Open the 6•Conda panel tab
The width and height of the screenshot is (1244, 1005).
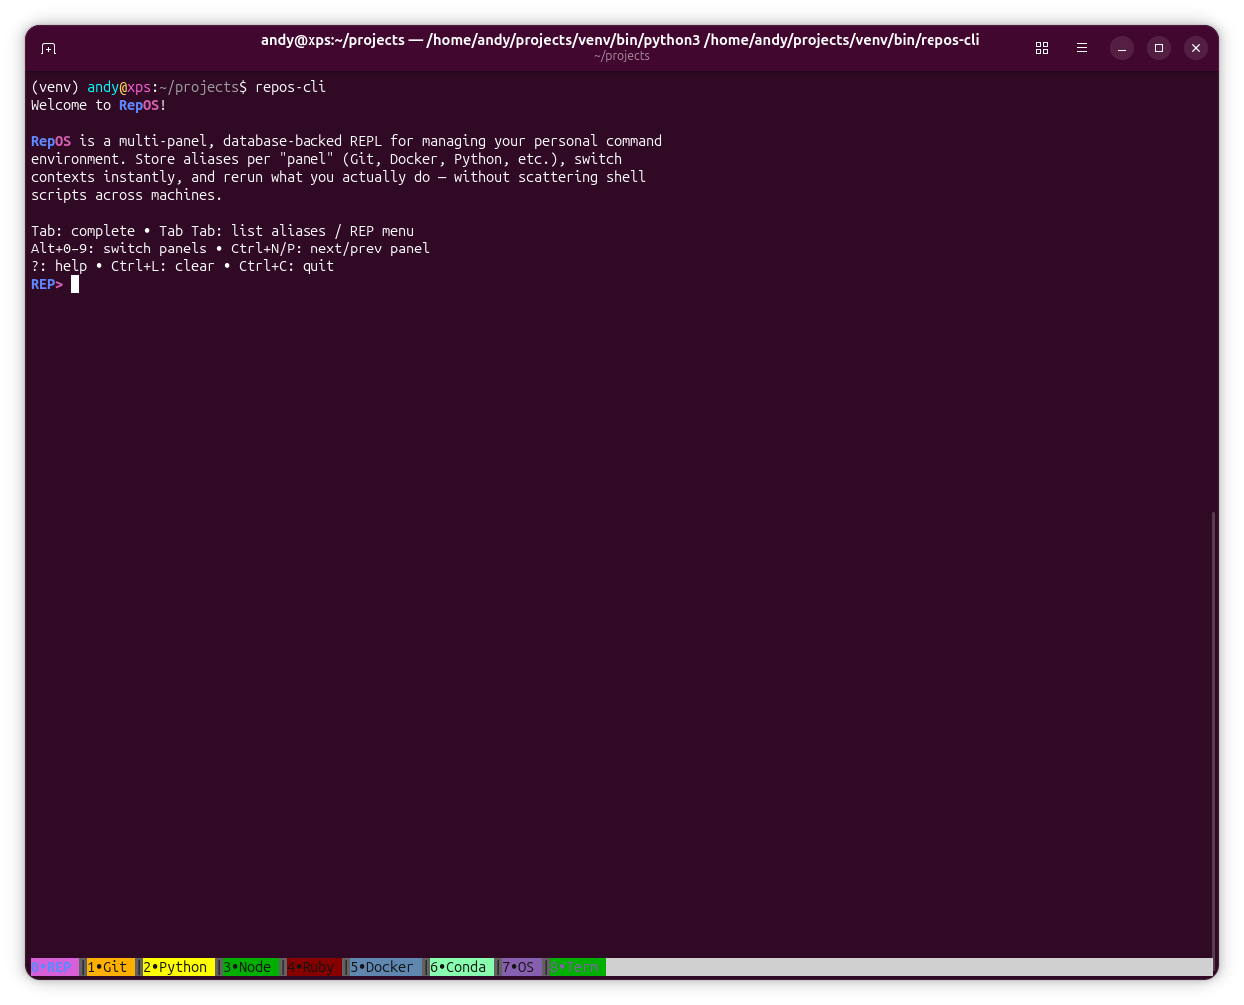[462, 967]
